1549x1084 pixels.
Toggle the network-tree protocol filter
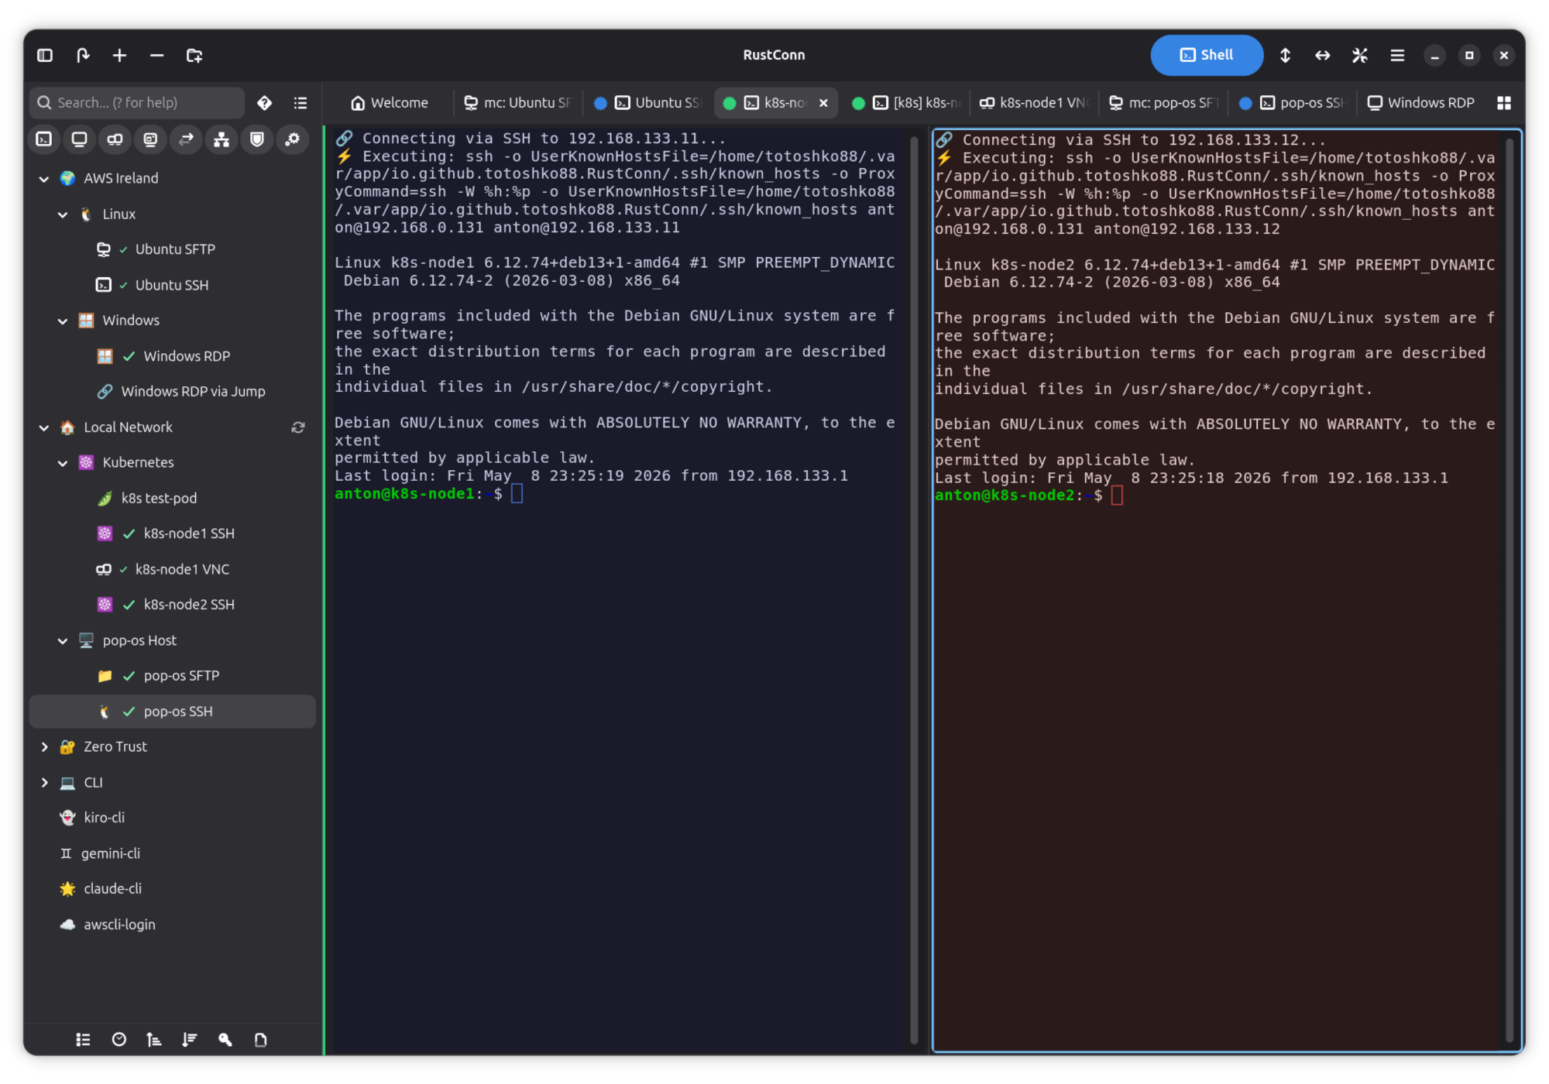222,139
